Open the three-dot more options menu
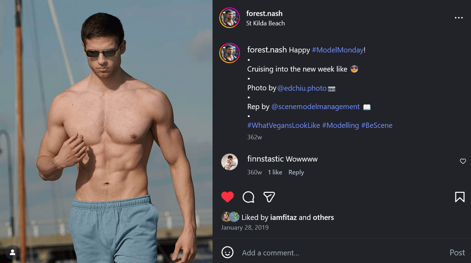The width and height of the screenshot is (471, 263). [459, 18]
